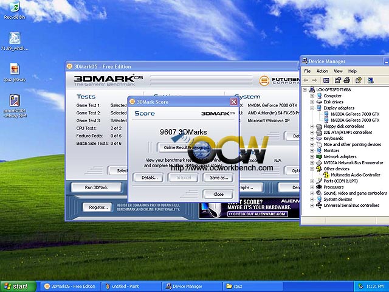Viewport: 389px width, 292px height.
Task: Click the greyed To Excel button
Action: 184,178
